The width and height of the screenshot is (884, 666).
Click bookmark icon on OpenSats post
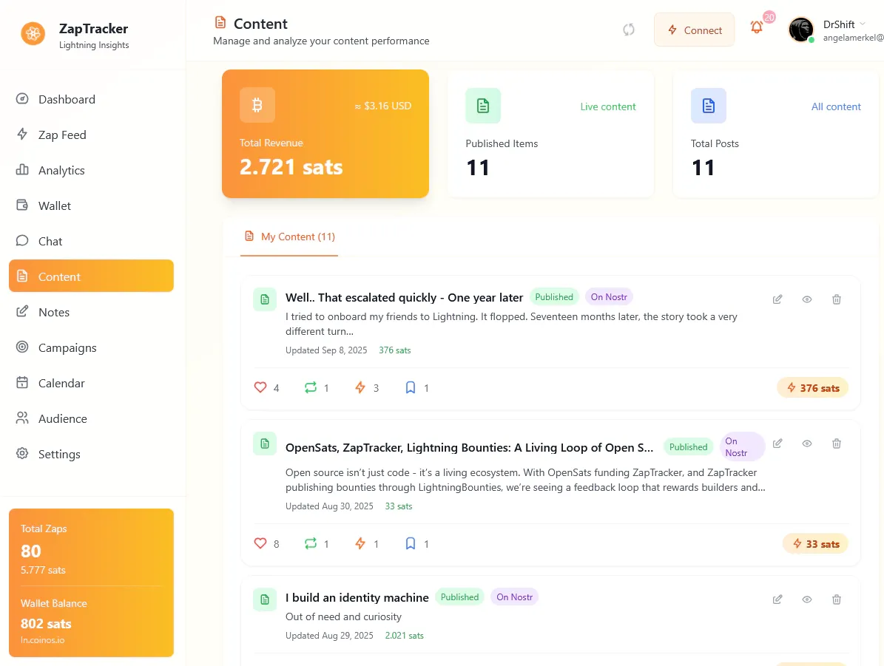point(411,544)
